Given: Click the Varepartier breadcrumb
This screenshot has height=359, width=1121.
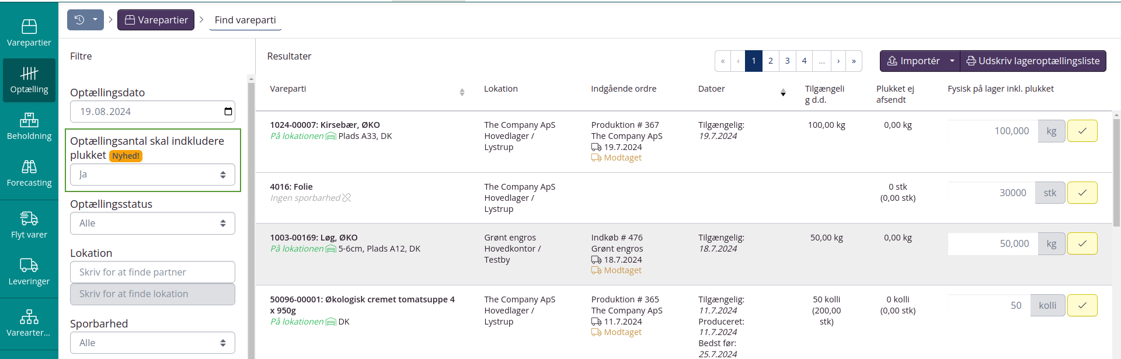Looking at the screenshot, I should [156, 20].
